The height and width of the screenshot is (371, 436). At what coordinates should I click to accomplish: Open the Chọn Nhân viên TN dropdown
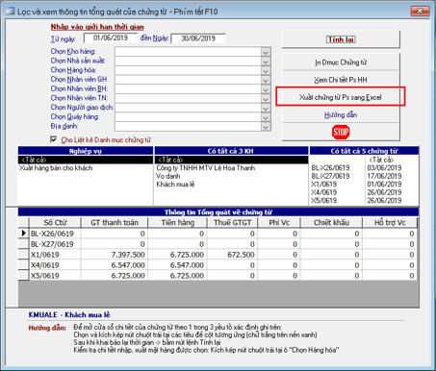coord(266,98)
